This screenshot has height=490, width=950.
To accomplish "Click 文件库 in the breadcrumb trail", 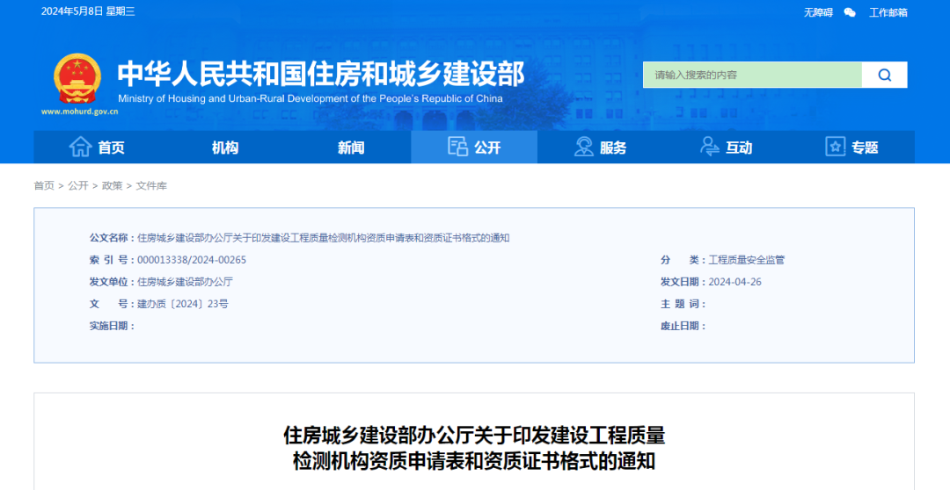I will [151, 185].
